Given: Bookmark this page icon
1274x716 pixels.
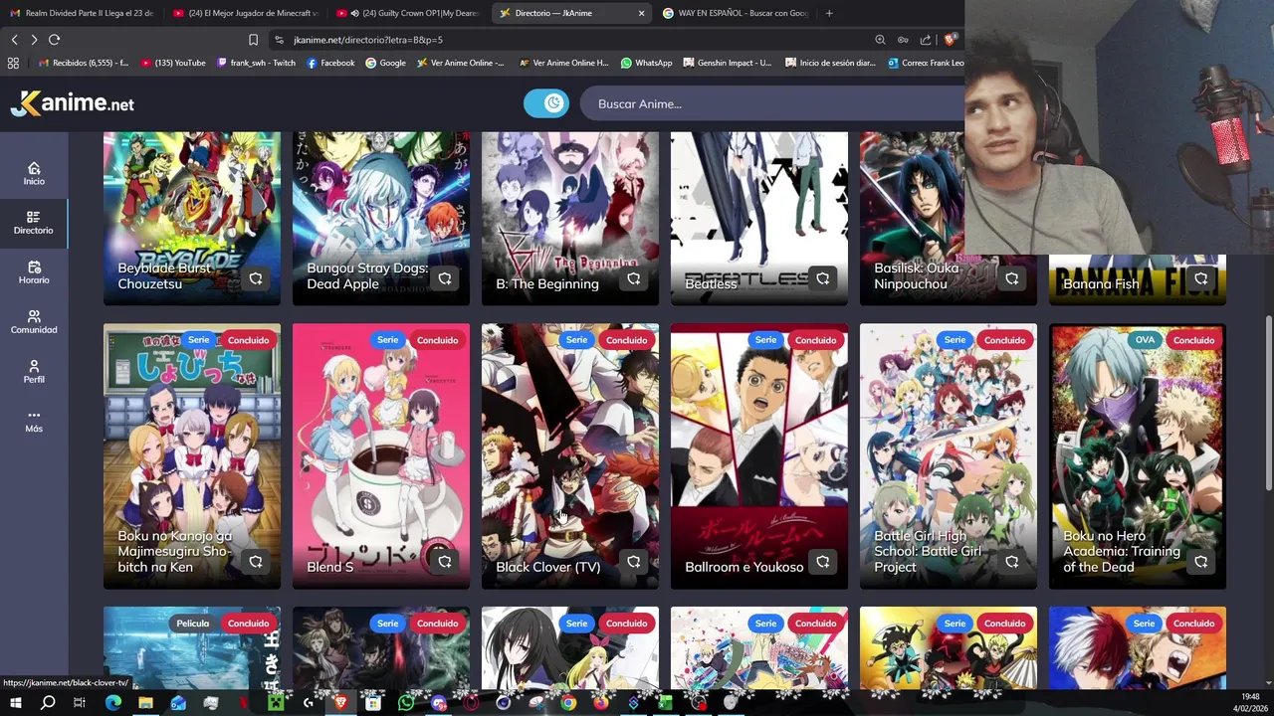Looking at the screenshot, I should [253, 40].
